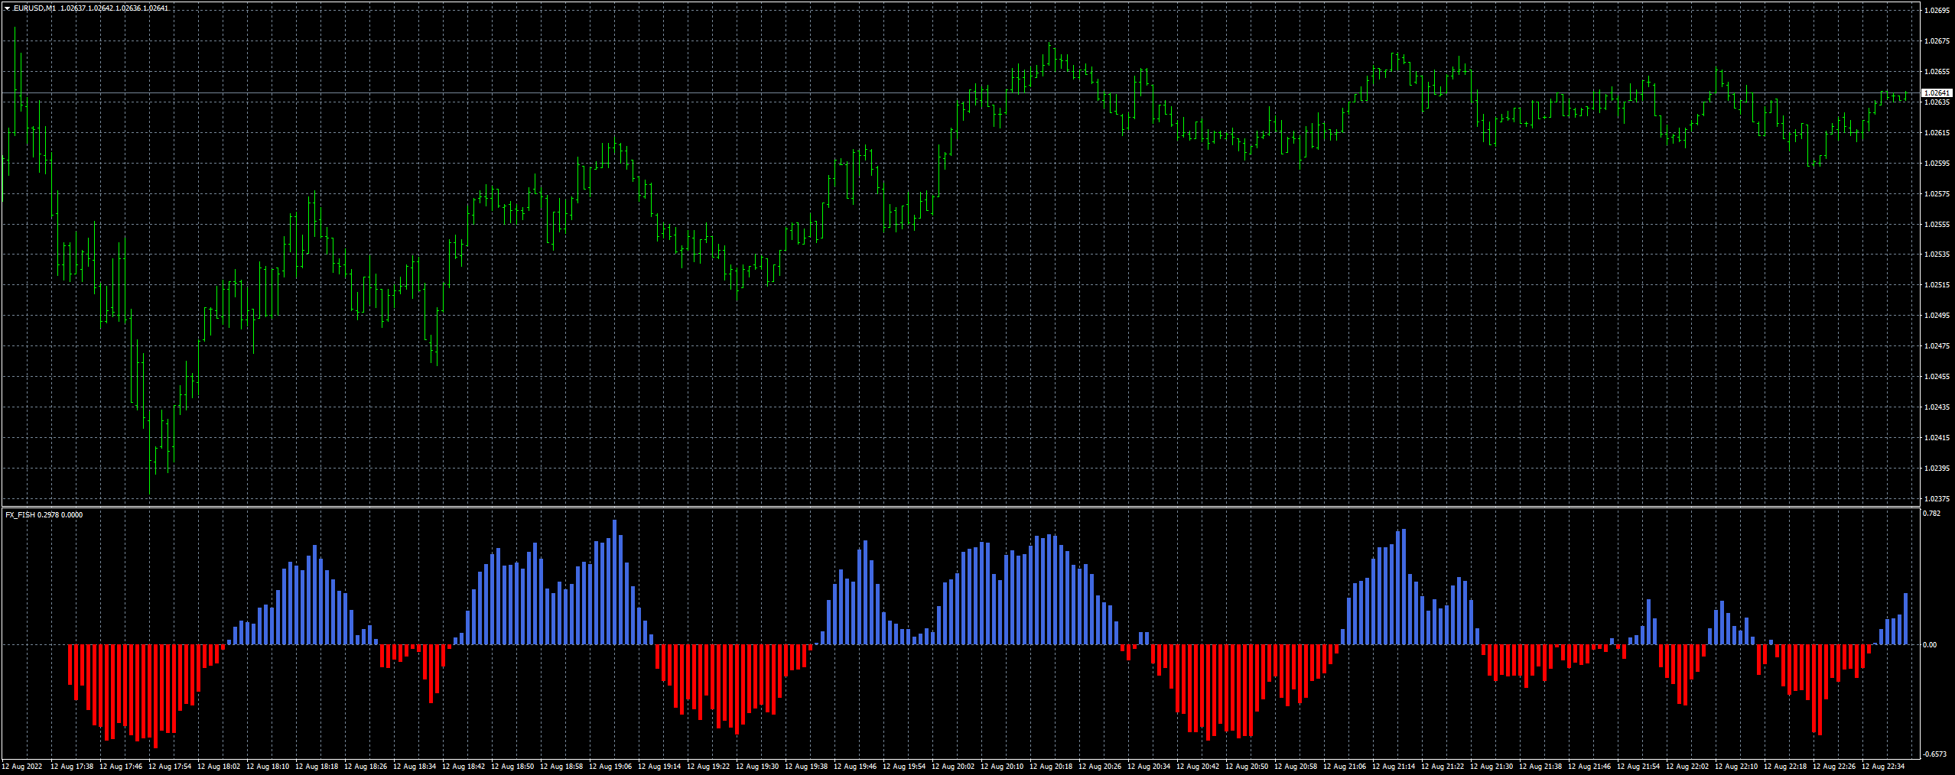The height and width of the screenshot is (775, 1955).
Task: Click the 12 Aug 19:46 time label
Action: [855, 767]
